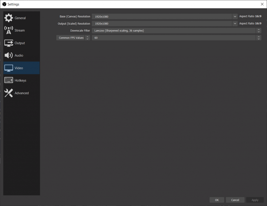Confirm settings with the OK button
267x206 pixels.
pos(217,200)
